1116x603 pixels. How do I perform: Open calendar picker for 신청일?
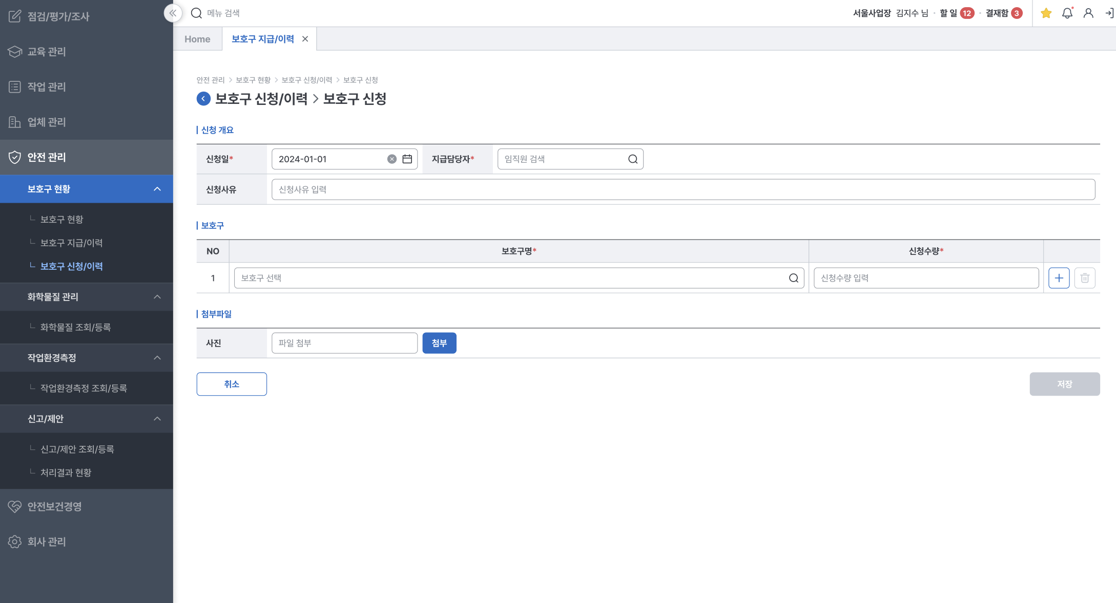tap(407, 159)
